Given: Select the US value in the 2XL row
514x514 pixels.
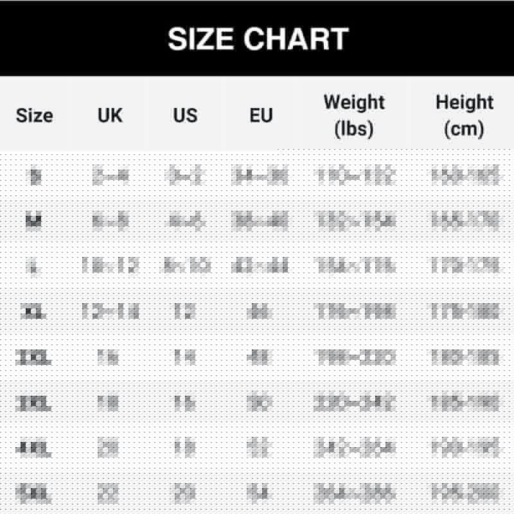Looking at the screenshot, I should tap(185, 357).
